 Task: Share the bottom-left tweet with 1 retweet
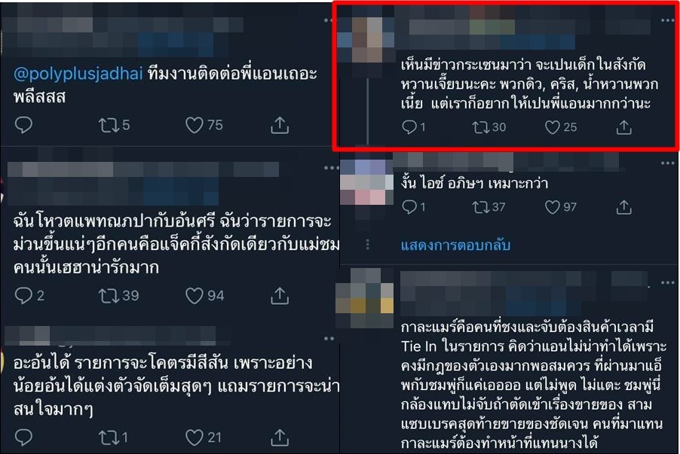pyautogui.click(x=280, y=437)
